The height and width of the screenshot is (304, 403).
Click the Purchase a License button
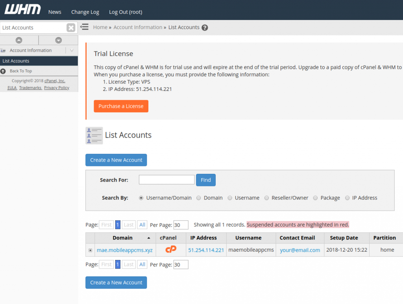click(121, 106)
